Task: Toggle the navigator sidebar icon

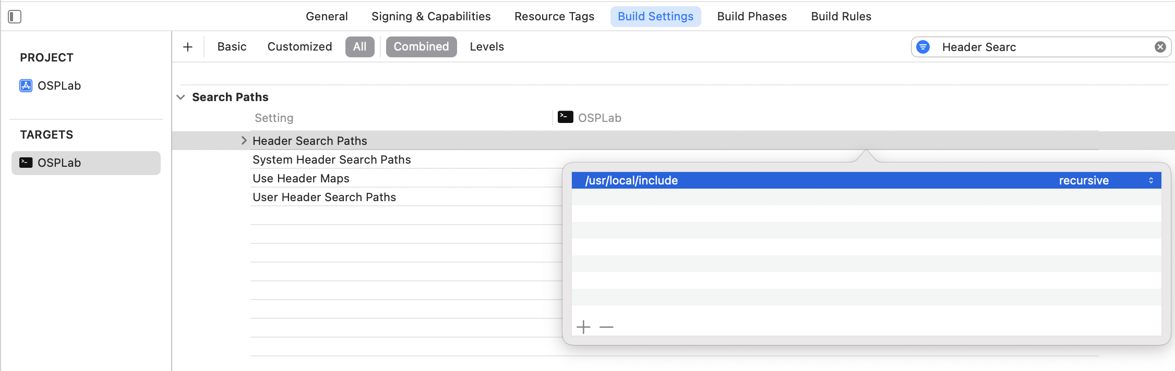Action: (x=15, y=17)
